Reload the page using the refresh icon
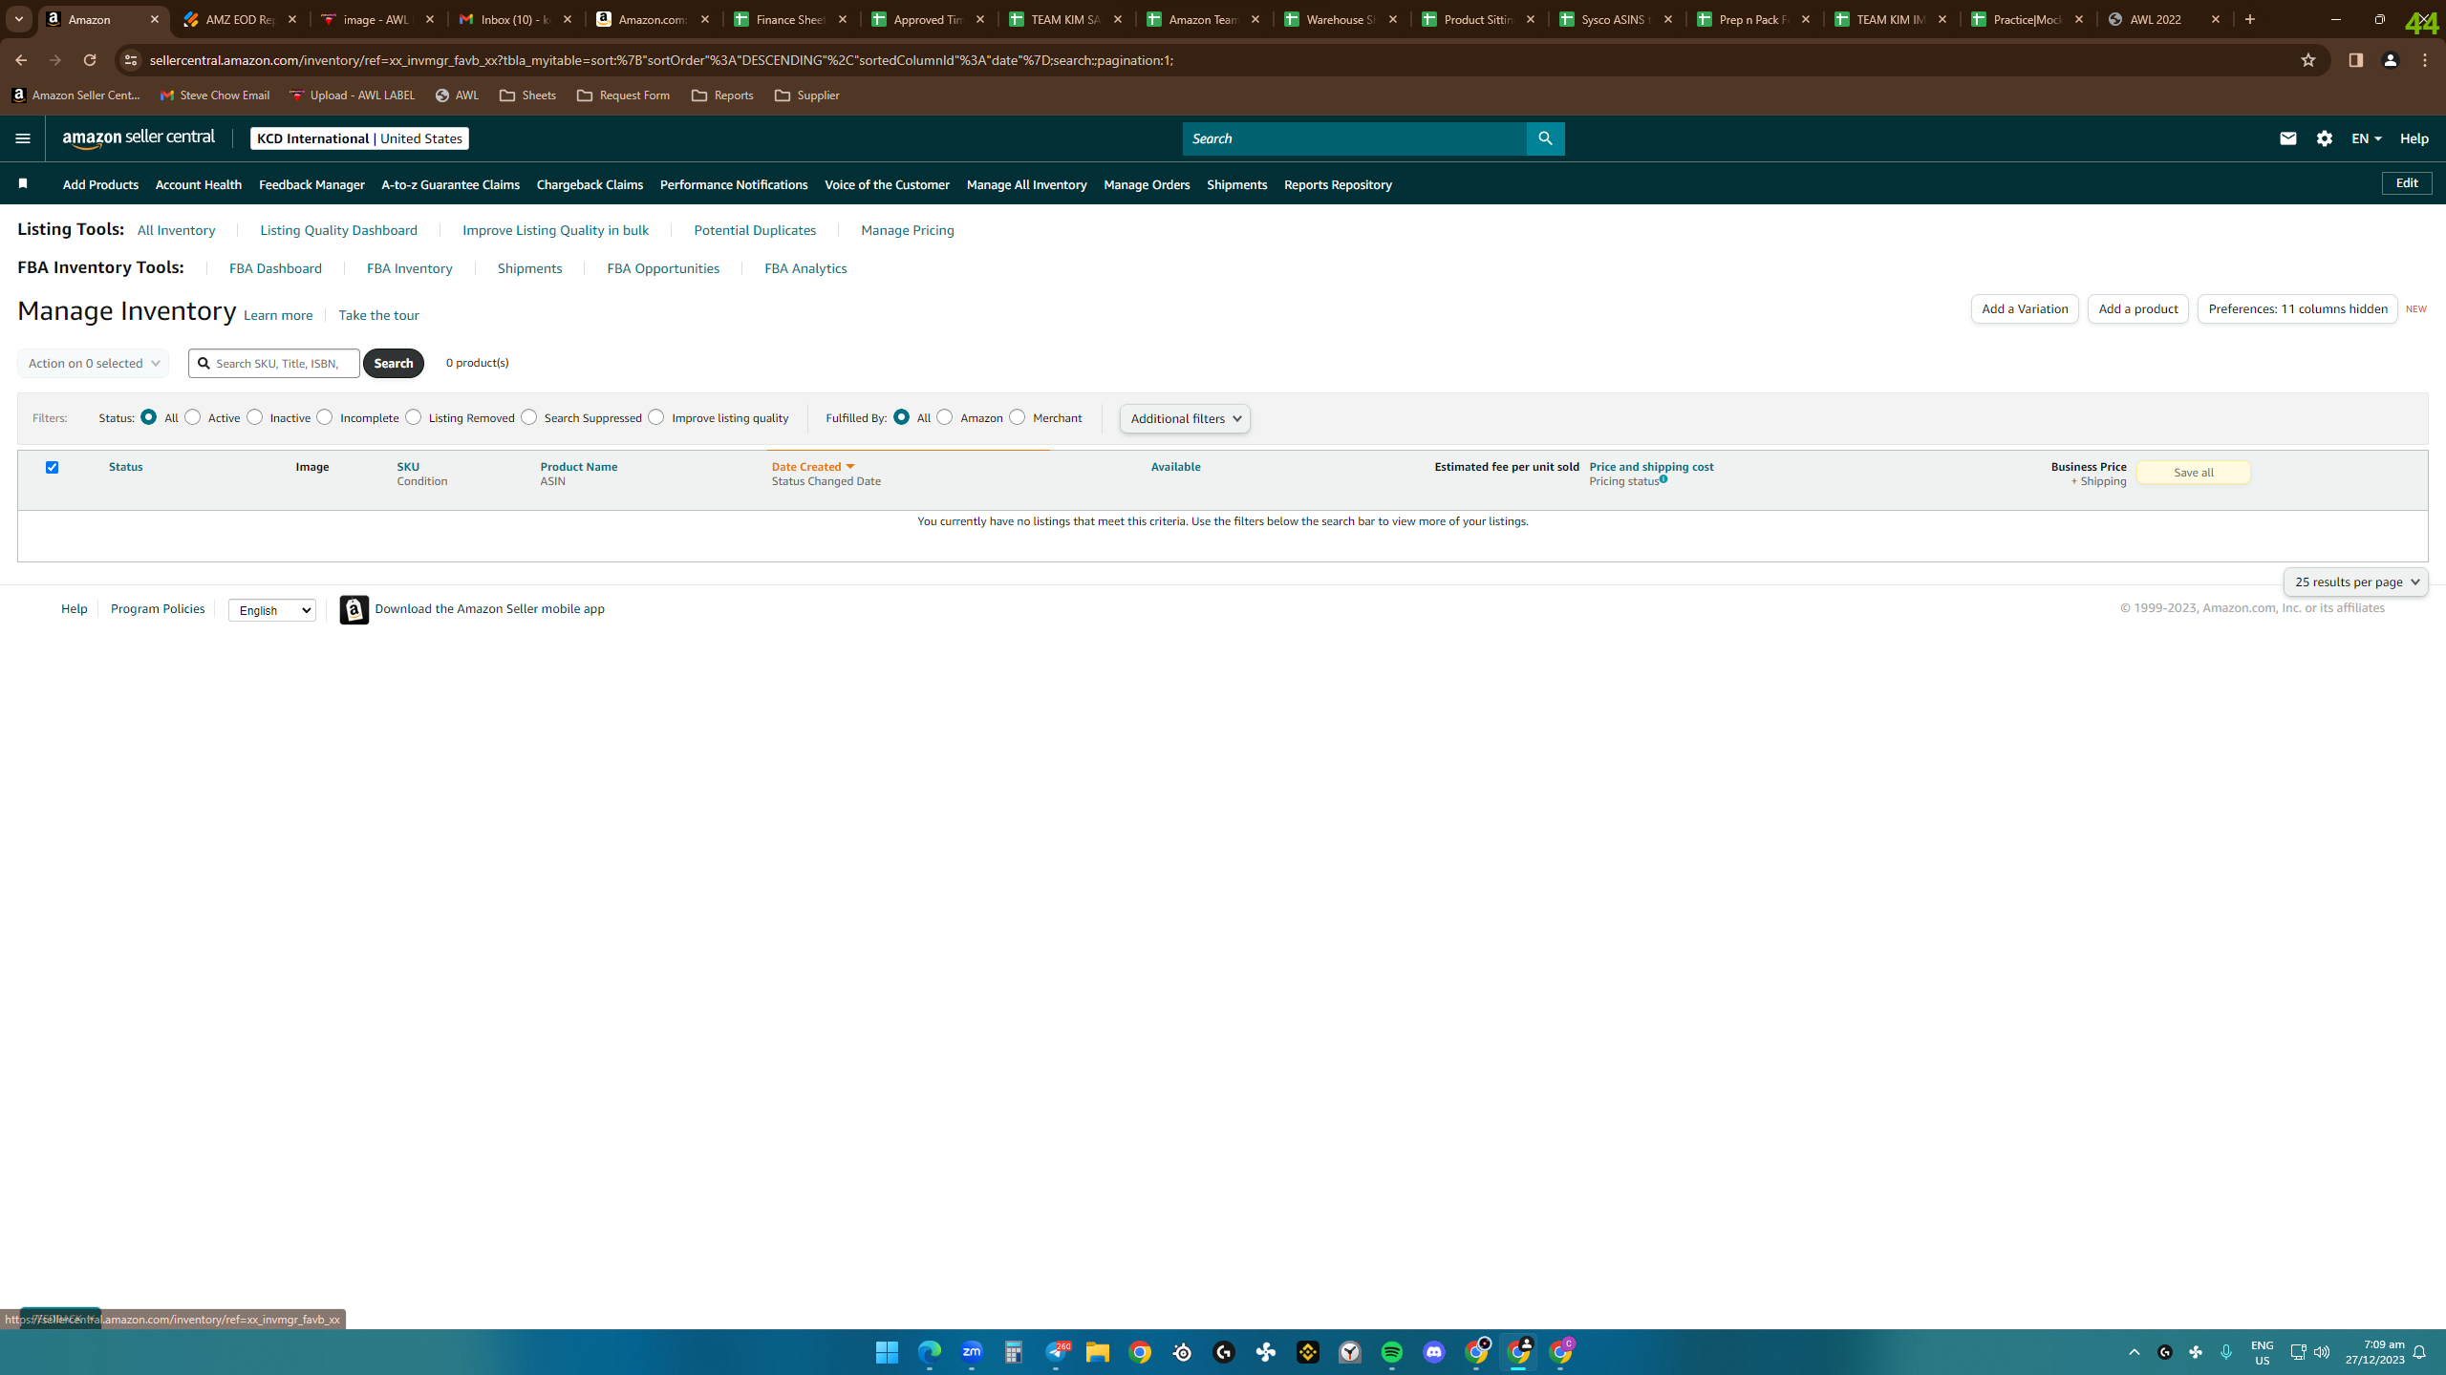 (x=90, y=60)
